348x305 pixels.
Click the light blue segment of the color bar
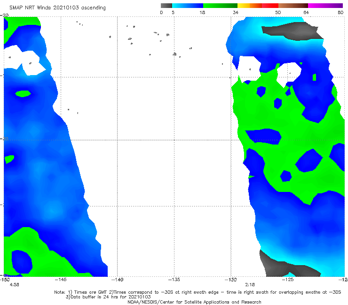point(188,6)
